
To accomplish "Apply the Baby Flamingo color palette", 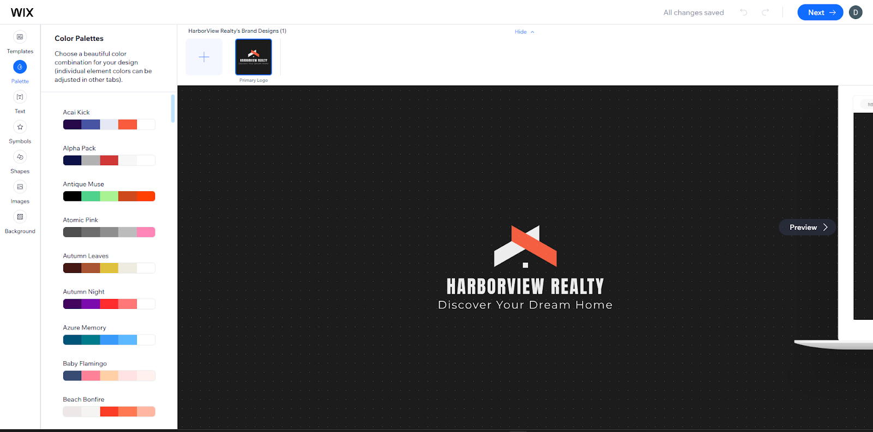I will pos(109,376).
